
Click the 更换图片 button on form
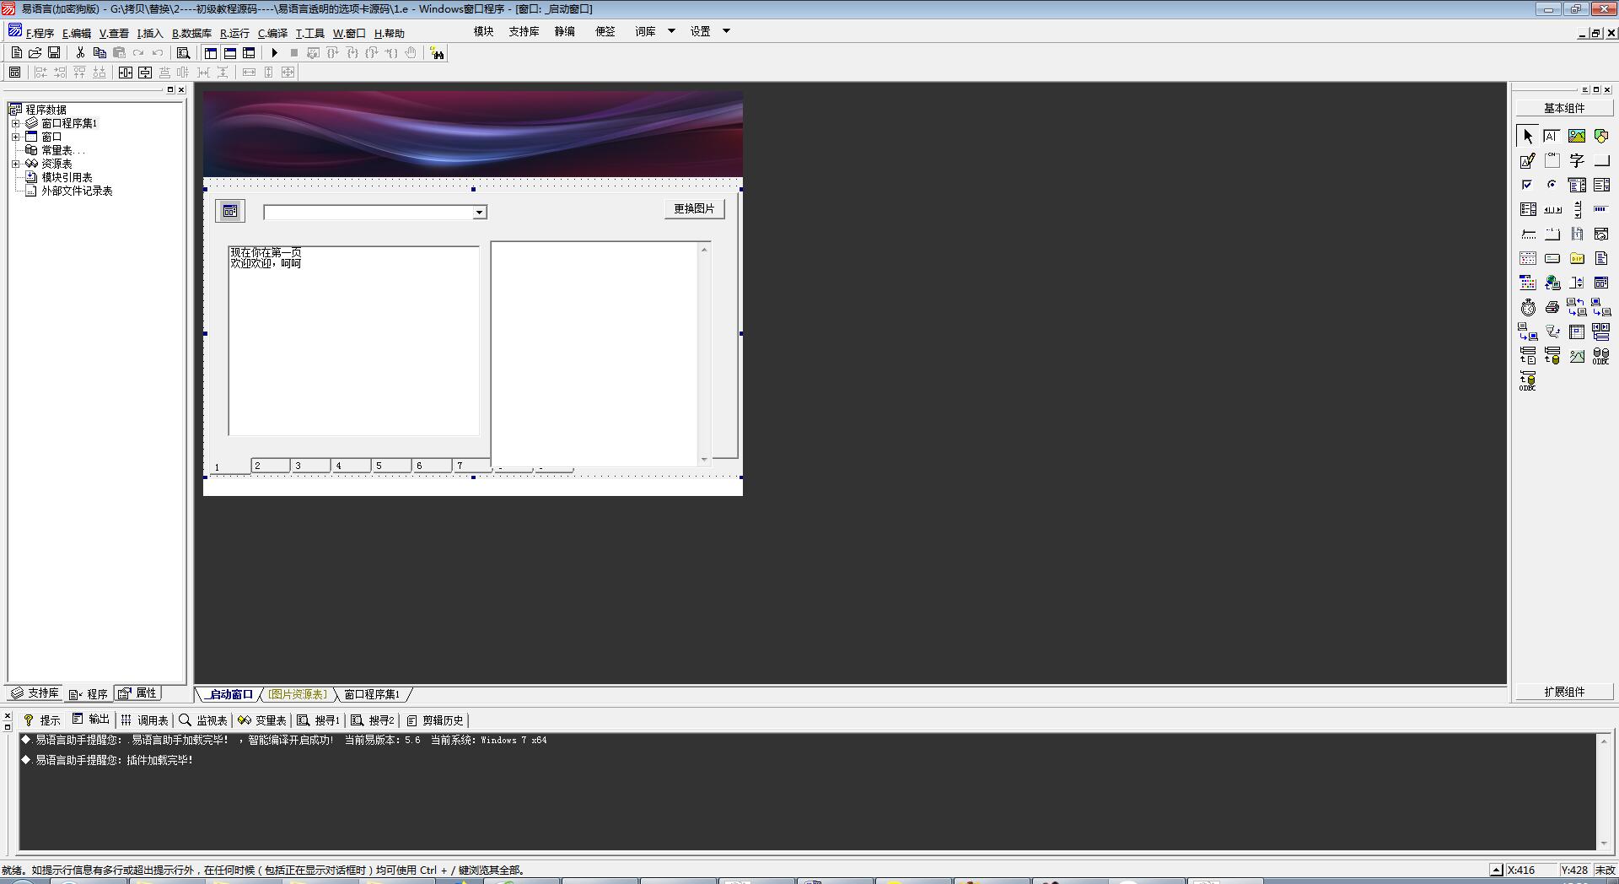(x=694, y=208)
